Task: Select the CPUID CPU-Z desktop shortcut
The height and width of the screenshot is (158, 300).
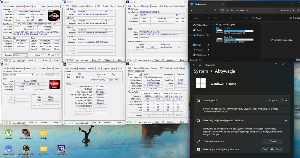Action: coord(61,150)
